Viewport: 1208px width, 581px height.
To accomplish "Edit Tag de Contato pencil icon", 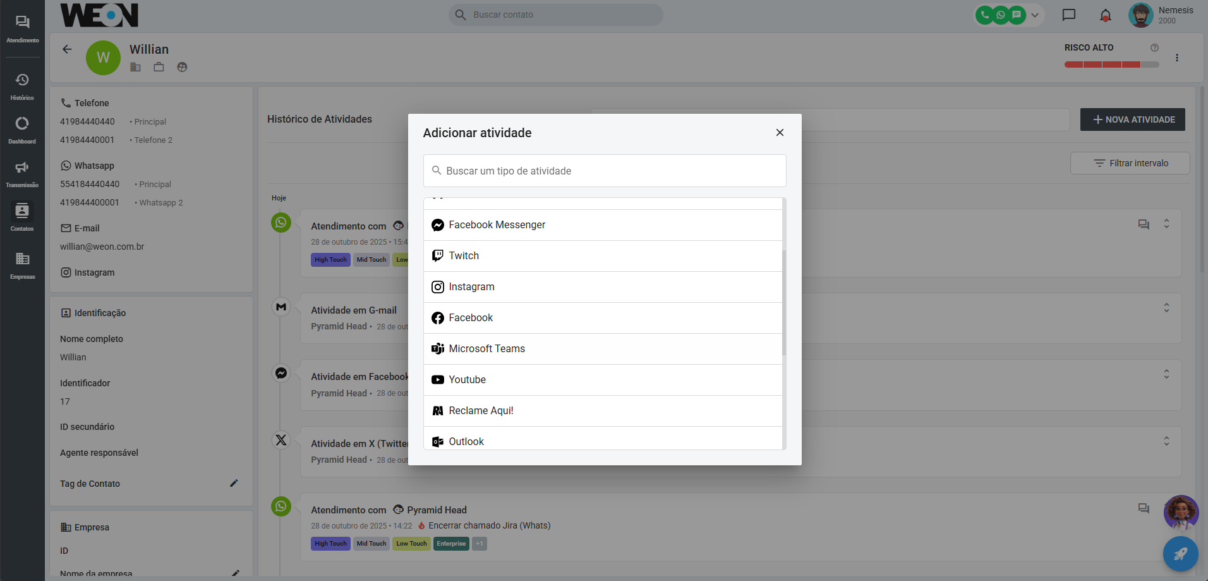I will pos(234,483).
